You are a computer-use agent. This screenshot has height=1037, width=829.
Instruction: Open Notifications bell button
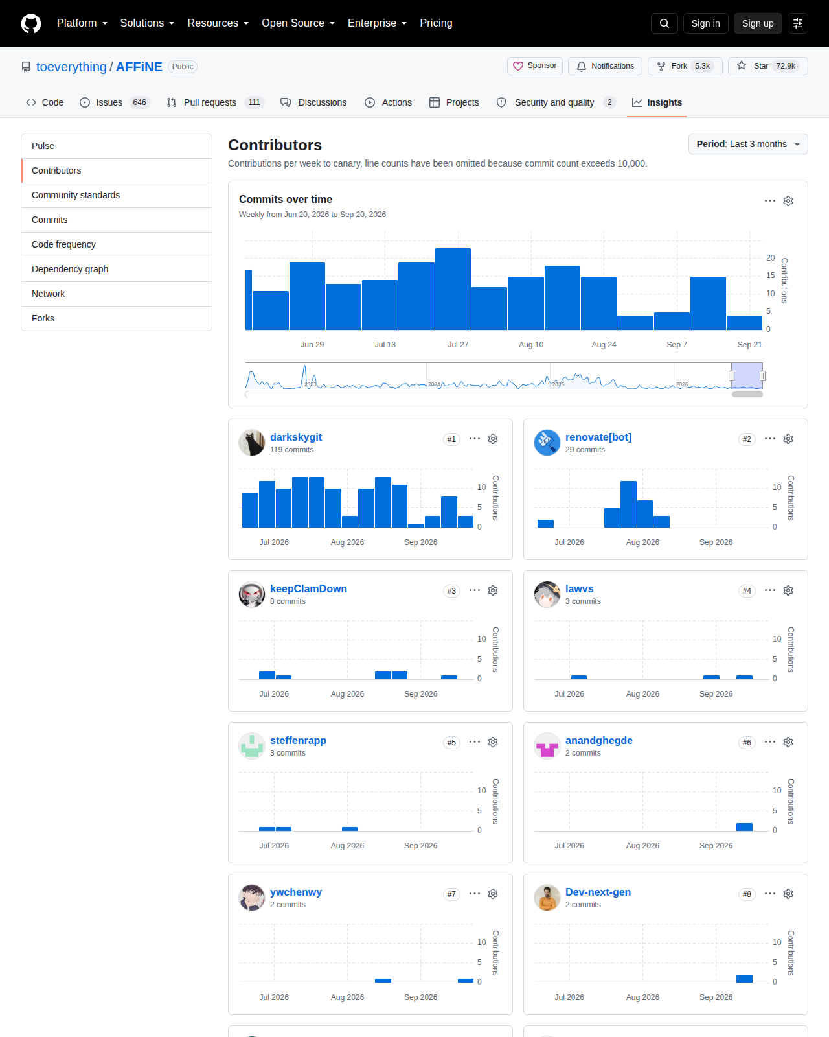pyautogui.click(x=606, y=66)
